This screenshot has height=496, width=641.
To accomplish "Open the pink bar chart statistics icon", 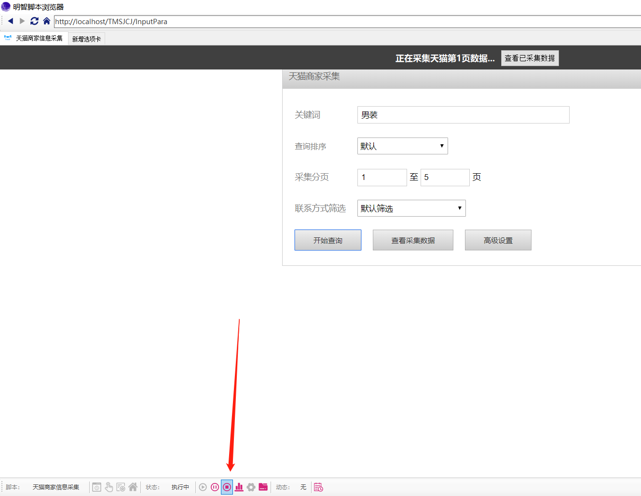I will [x=239, y=487].
